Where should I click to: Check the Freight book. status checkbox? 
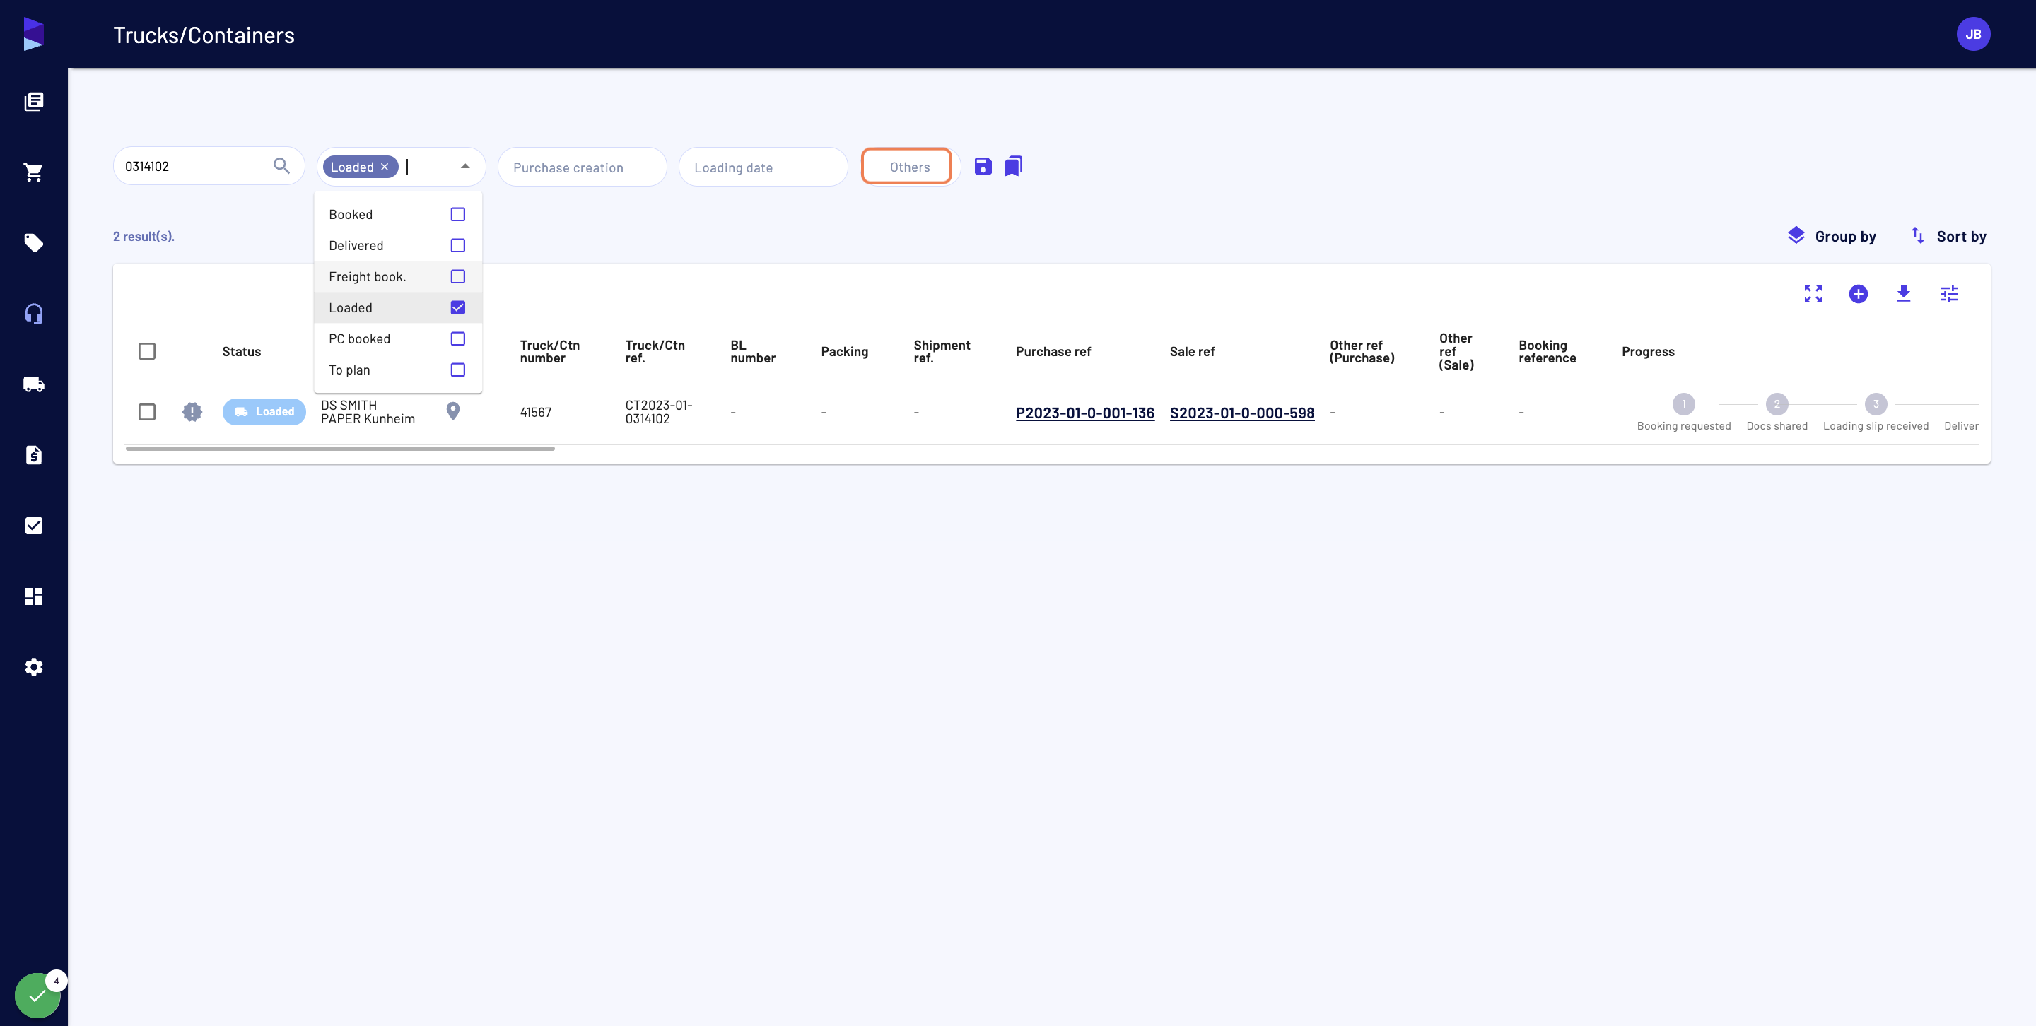457,276
